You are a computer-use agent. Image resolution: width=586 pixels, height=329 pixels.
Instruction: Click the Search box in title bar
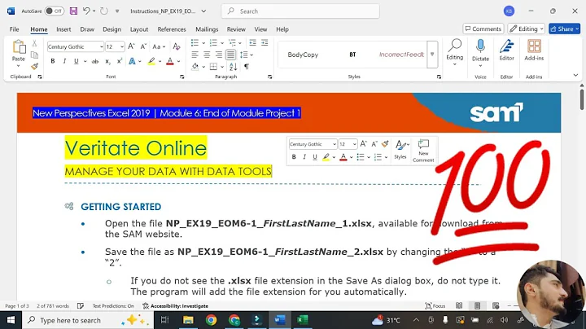pos(300,11)
